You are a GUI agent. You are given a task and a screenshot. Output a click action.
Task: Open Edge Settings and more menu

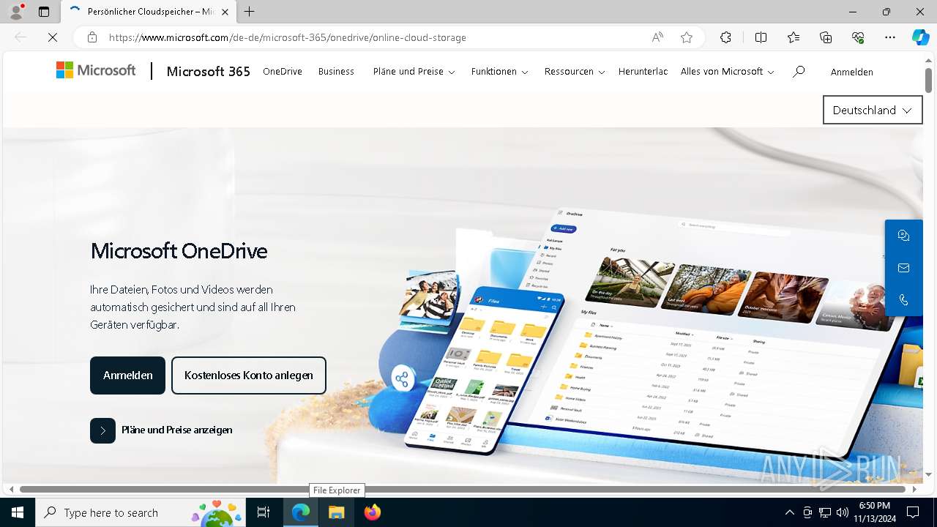890,37
